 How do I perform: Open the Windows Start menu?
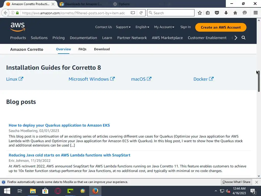pos(7,191)
